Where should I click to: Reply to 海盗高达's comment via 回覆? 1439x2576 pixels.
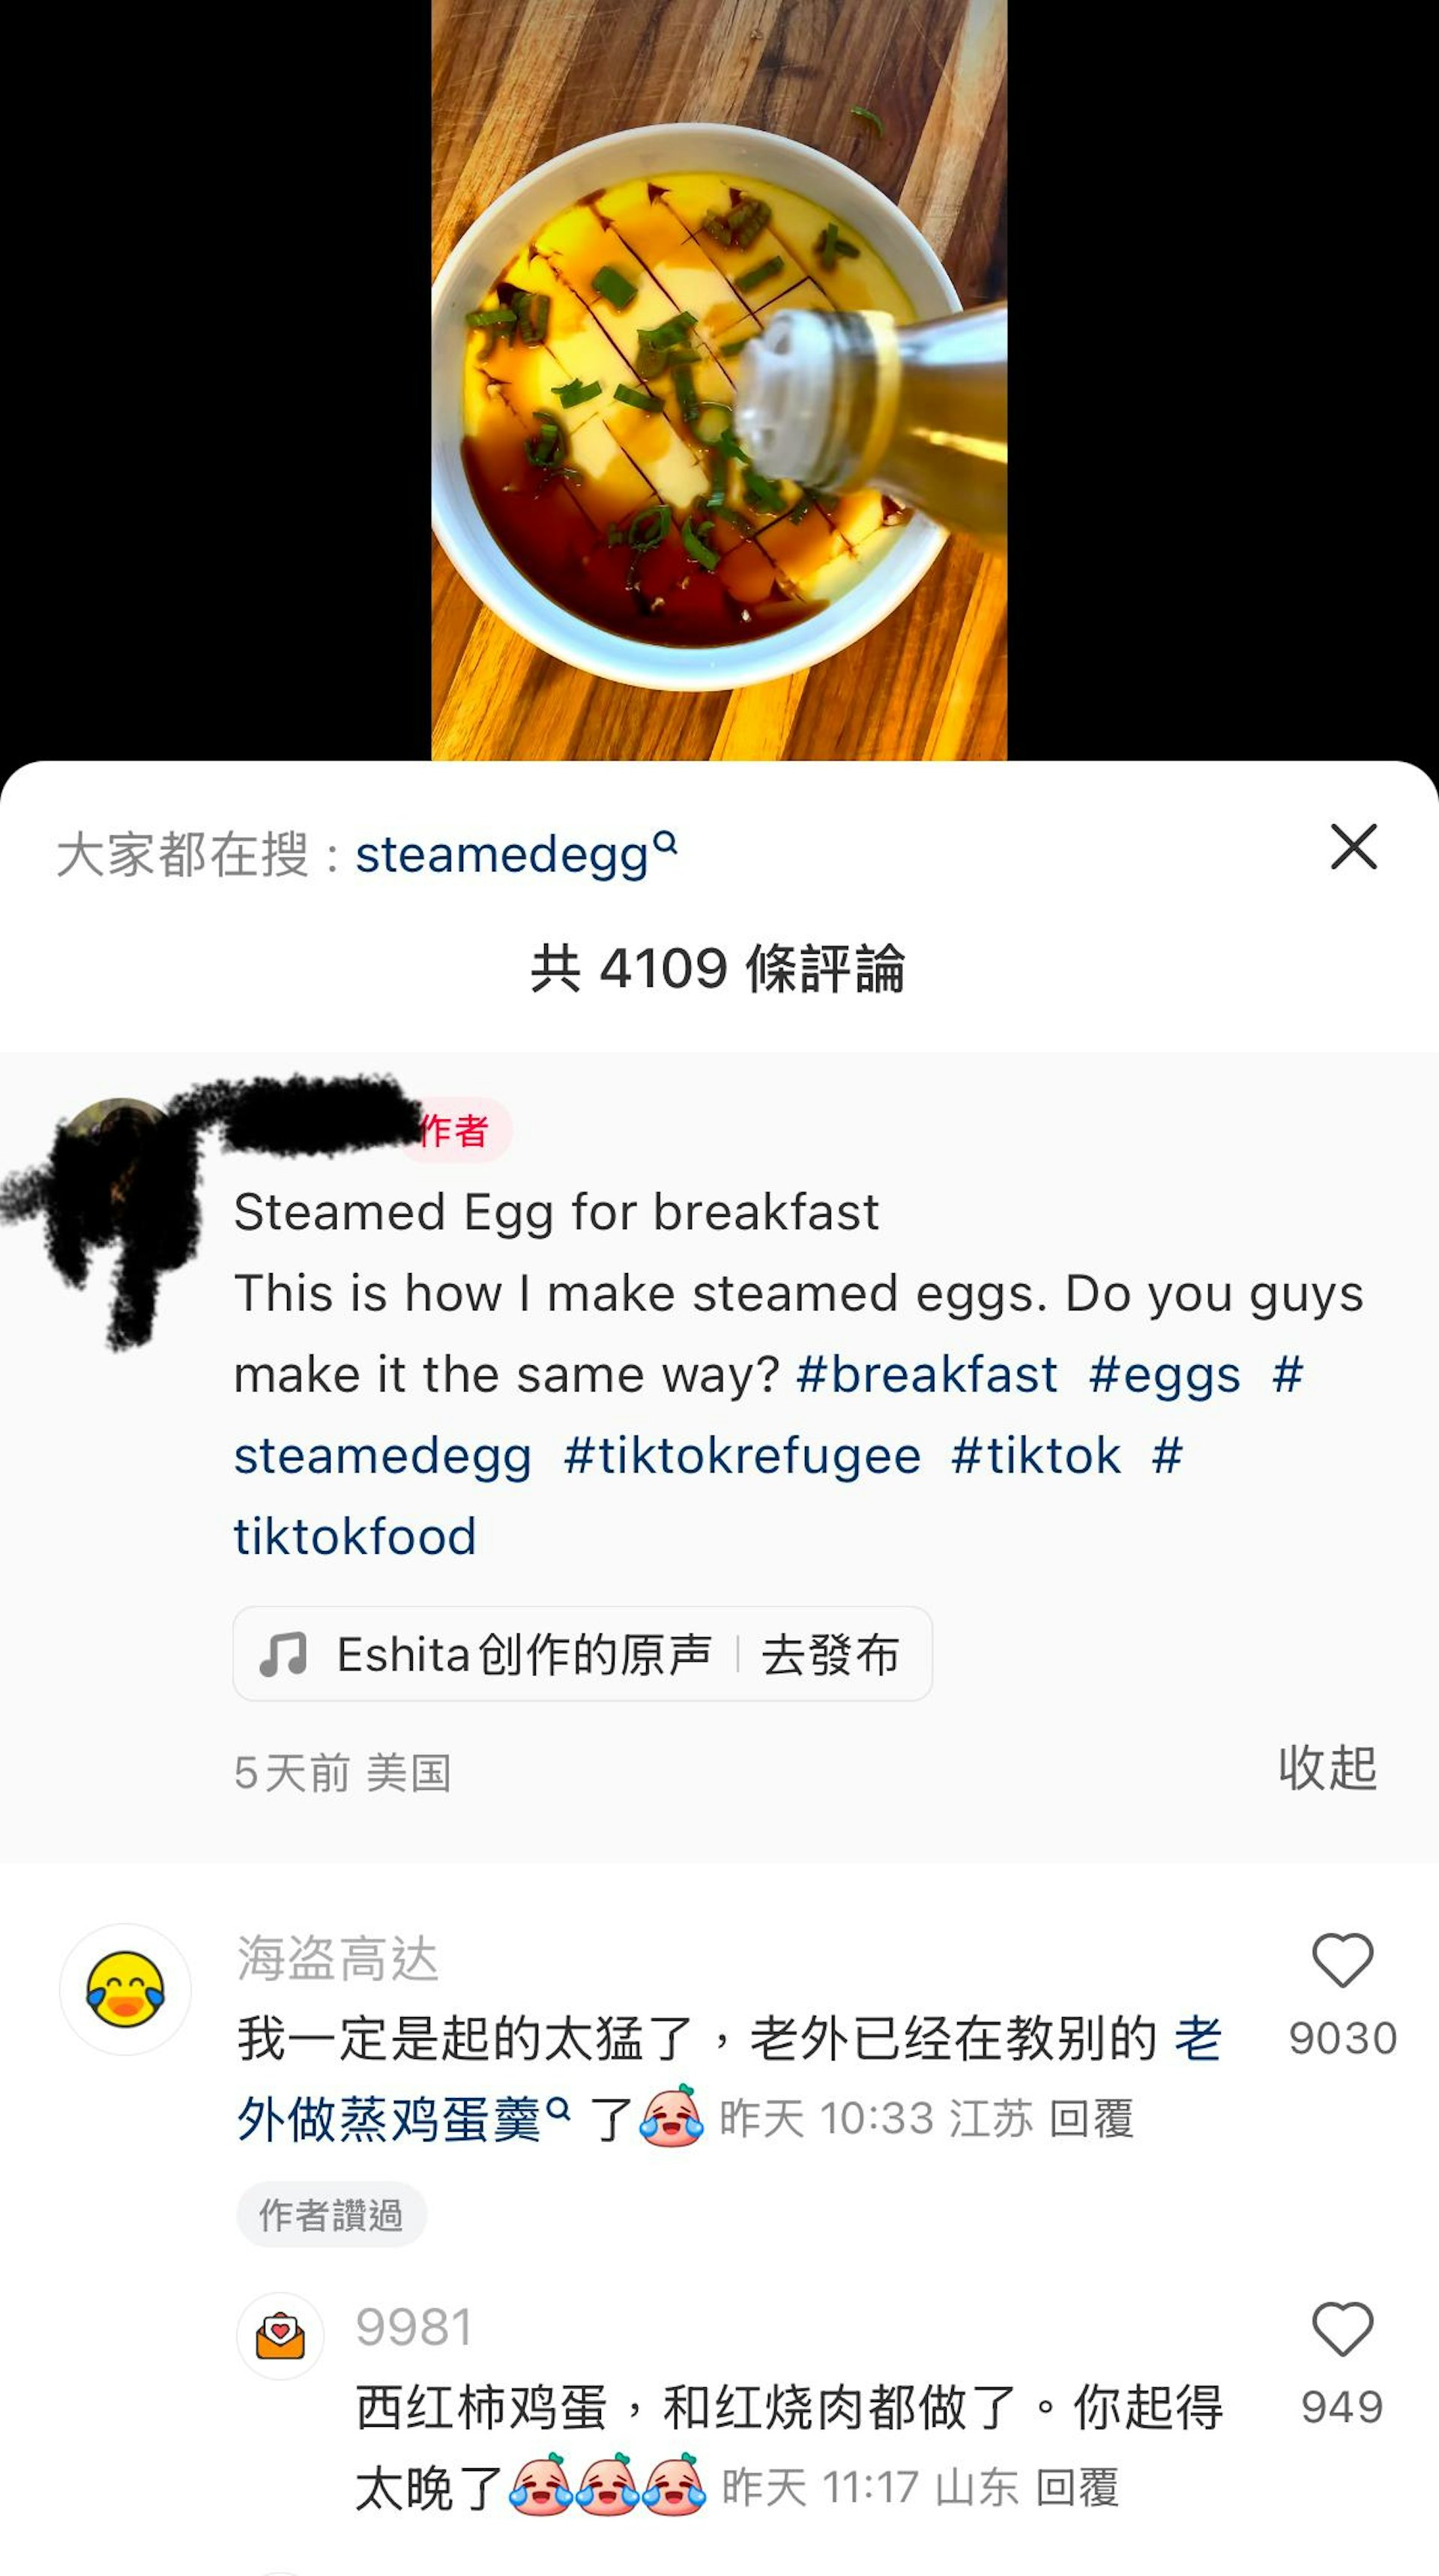pyautogui.click(x=1091, y=2120)
